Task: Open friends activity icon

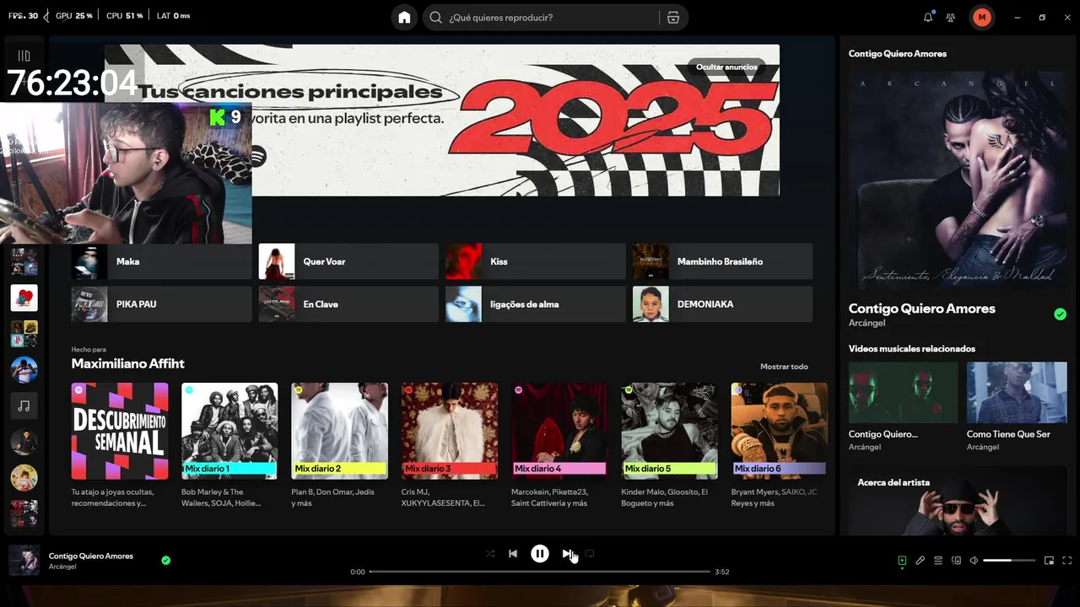Action: pos(951,17)
